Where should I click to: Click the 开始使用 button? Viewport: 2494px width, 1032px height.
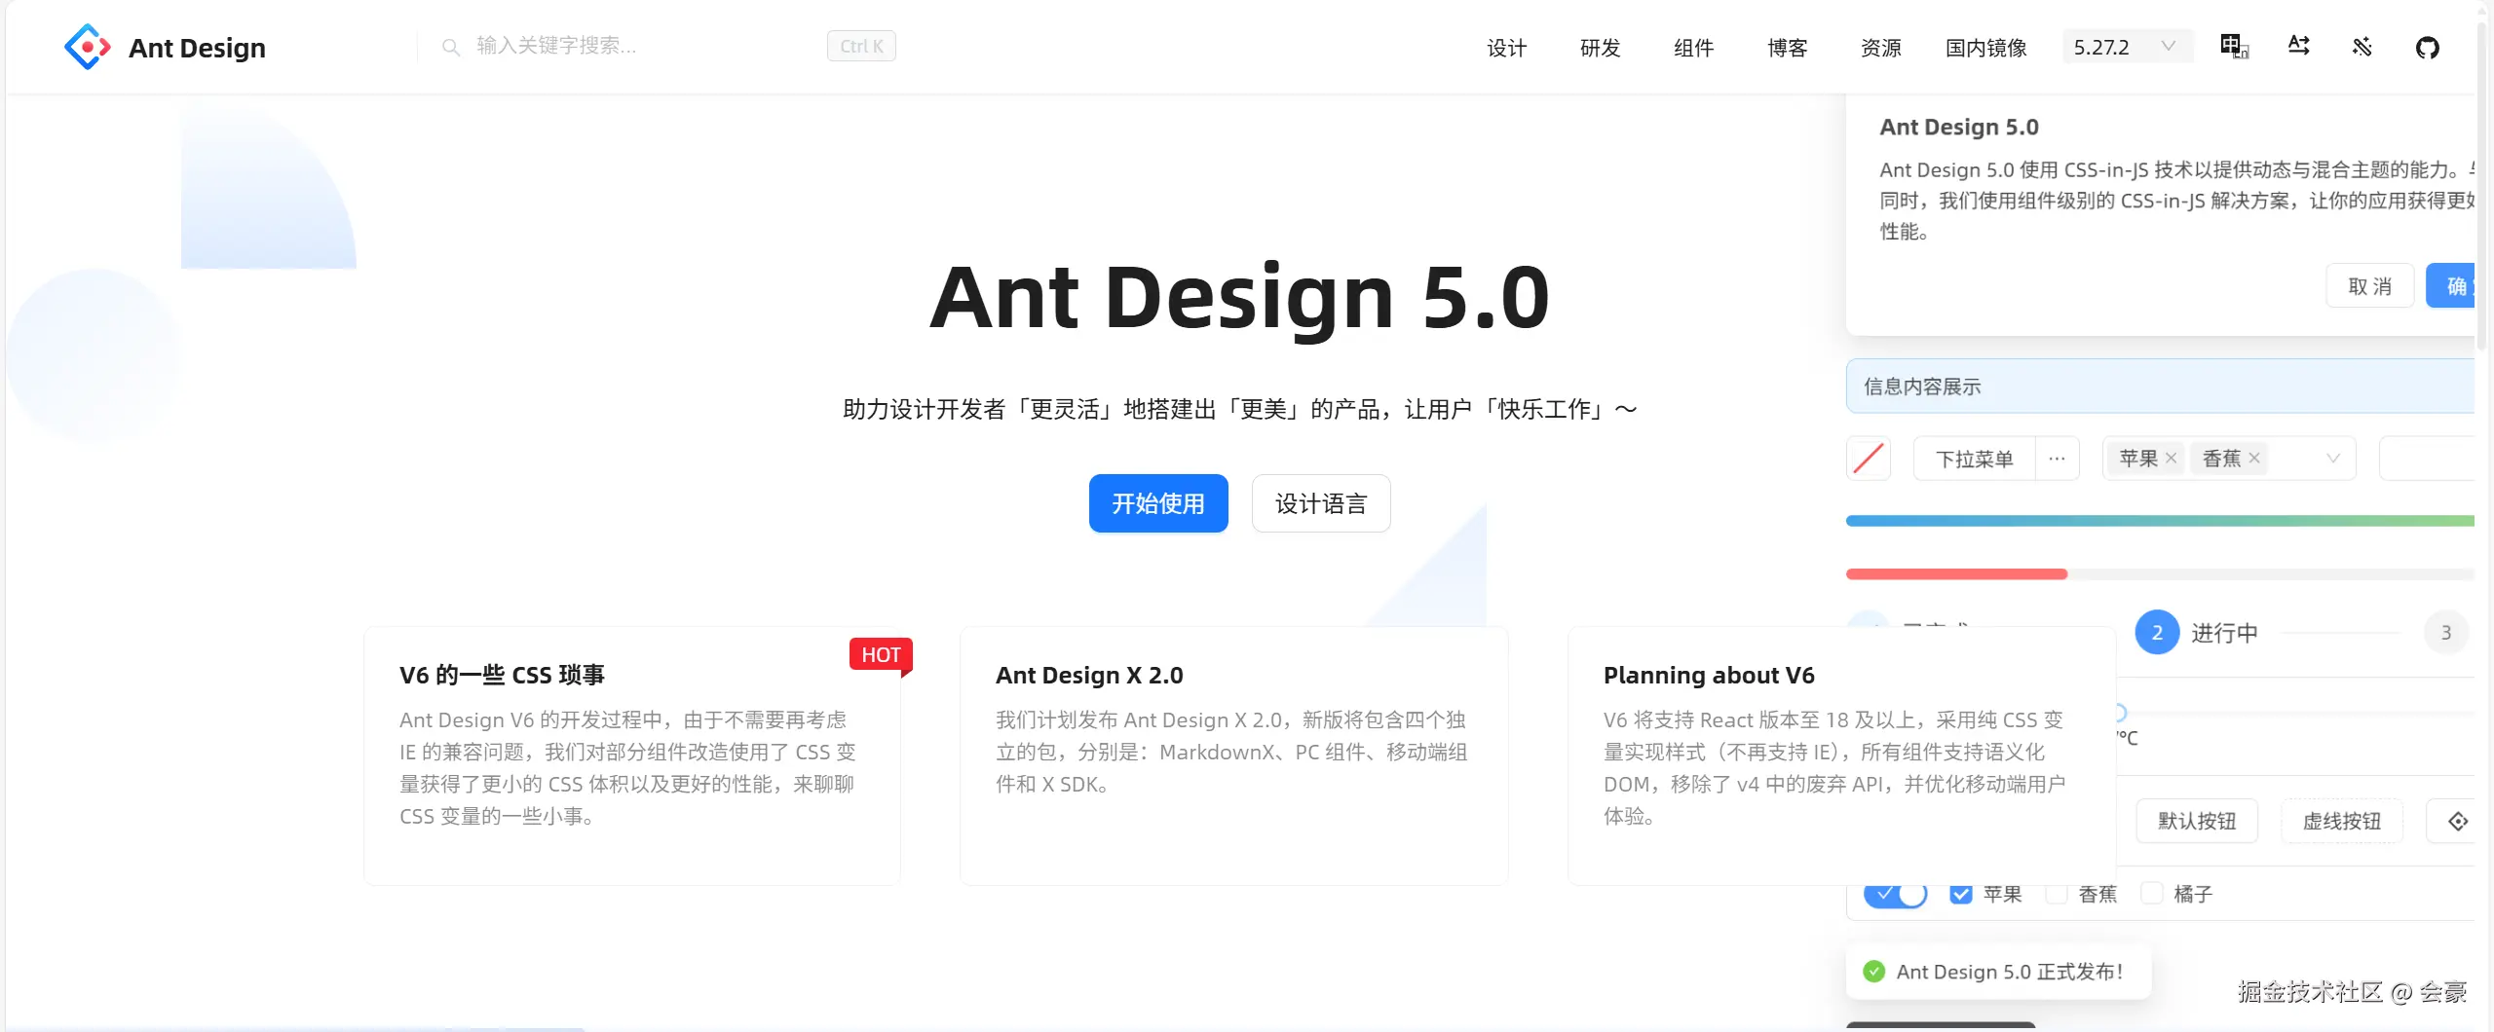click(x=1158, y=503)
